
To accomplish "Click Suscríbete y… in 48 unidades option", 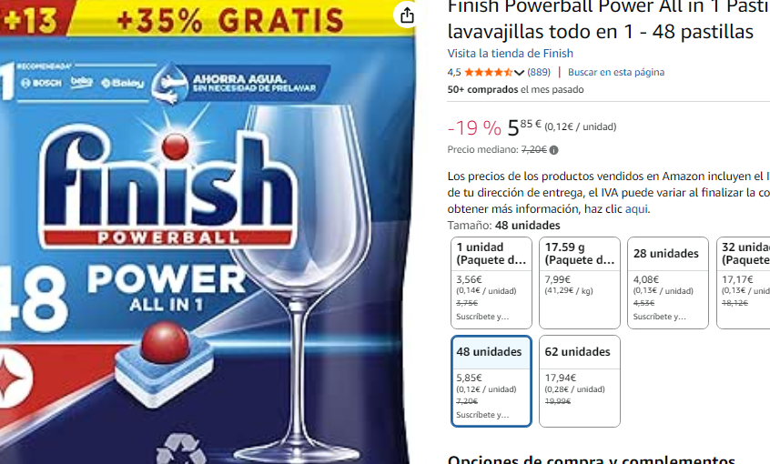I will pos(482,415).
